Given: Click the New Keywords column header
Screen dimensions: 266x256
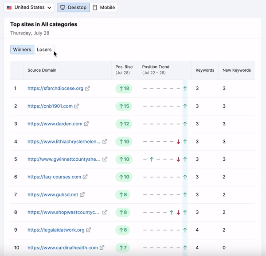Looking at the screenshot, I should coord(237,70).
